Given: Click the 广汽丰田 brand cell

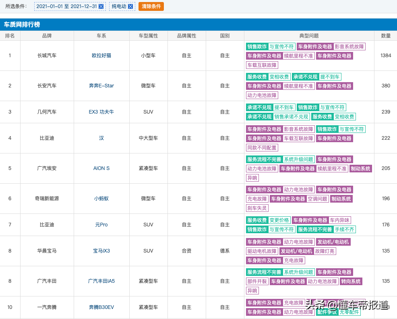Looking at the screenshot, I should [47, 281].
